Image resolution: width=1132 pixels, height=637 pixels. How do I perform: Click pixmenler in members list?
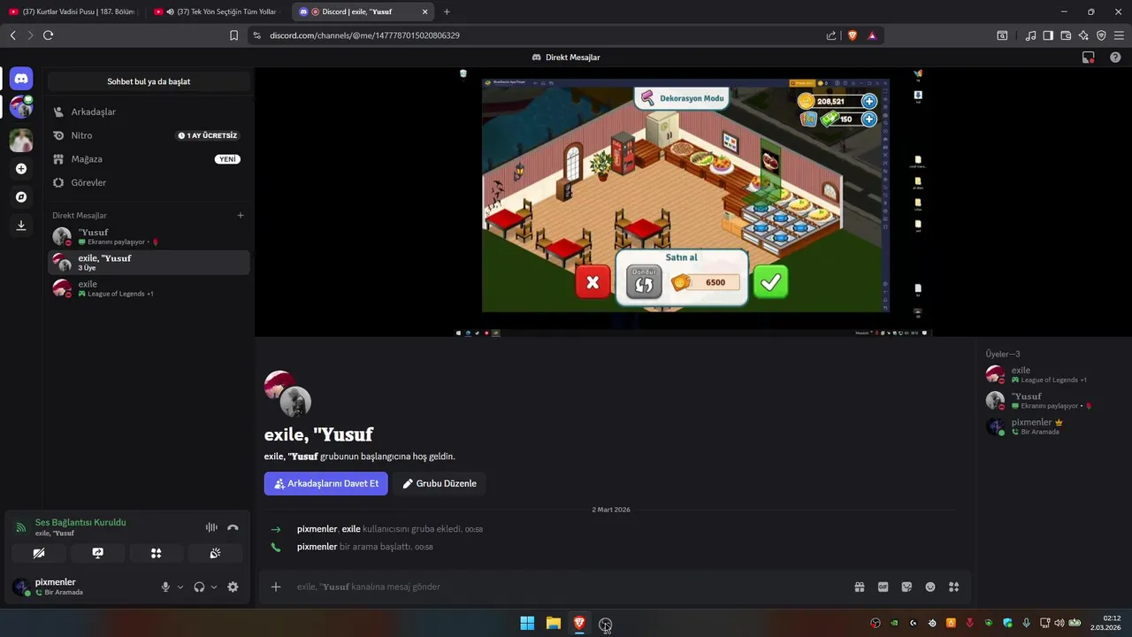pyautogui.click(x=1052, y=426)
